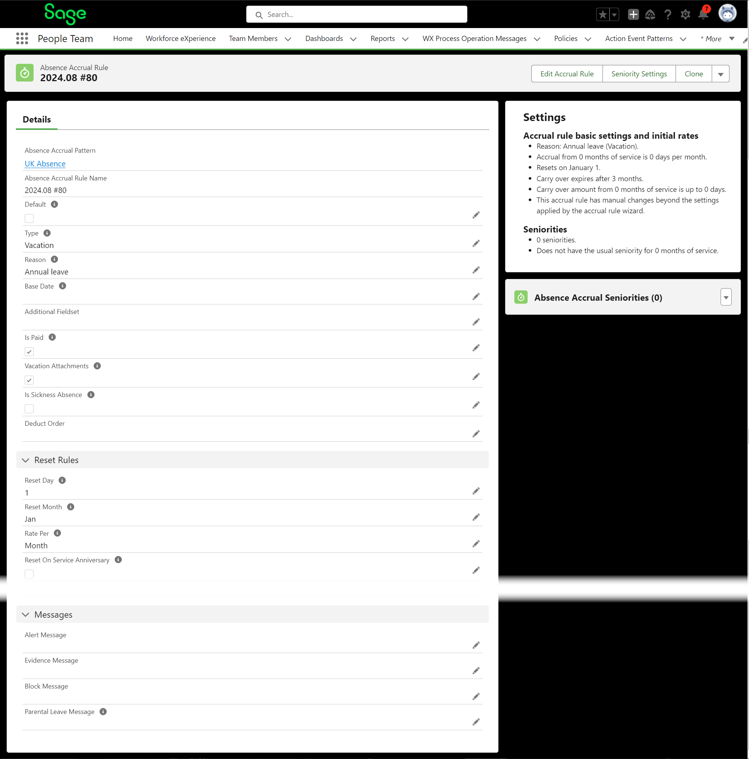Collapse the Reset Rules section
Viewport: 749px width, 759px height.
[25, 460]
